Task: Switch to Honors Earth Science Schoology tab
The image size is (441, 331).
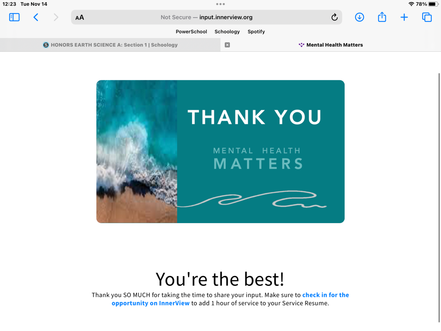Action: (110, 45)
